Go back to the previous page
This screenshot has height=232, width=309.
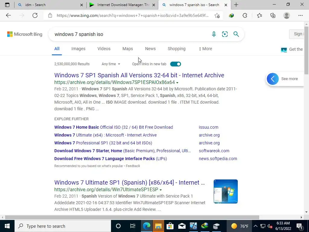[x=8, y=15]
